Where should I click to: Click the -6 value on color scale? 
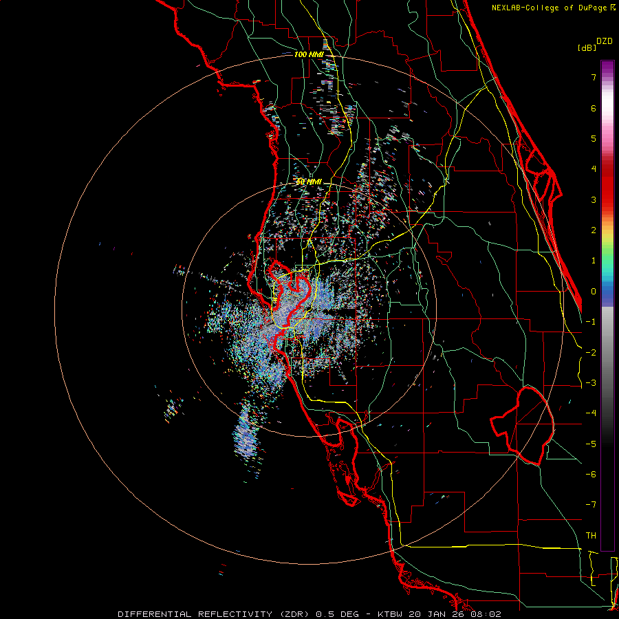click(591, 475)
